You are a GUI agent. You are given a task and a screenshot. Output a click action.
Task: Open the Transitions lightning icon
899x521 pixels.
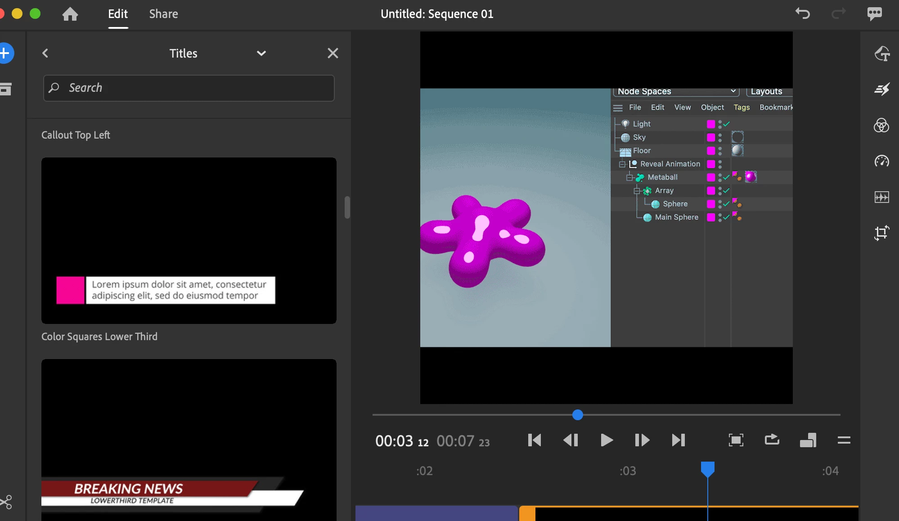(x=881, y=89)
